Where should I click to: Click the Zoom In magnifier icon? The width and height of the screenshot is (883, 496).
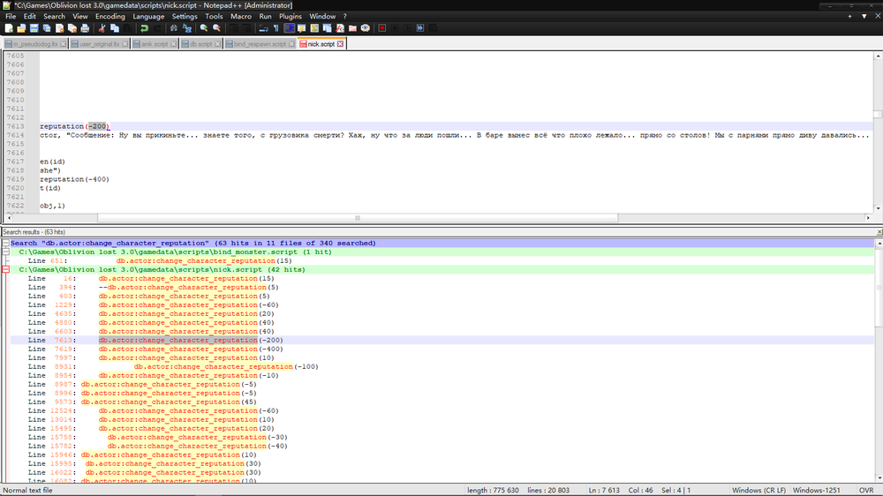[x=204, y=28]
